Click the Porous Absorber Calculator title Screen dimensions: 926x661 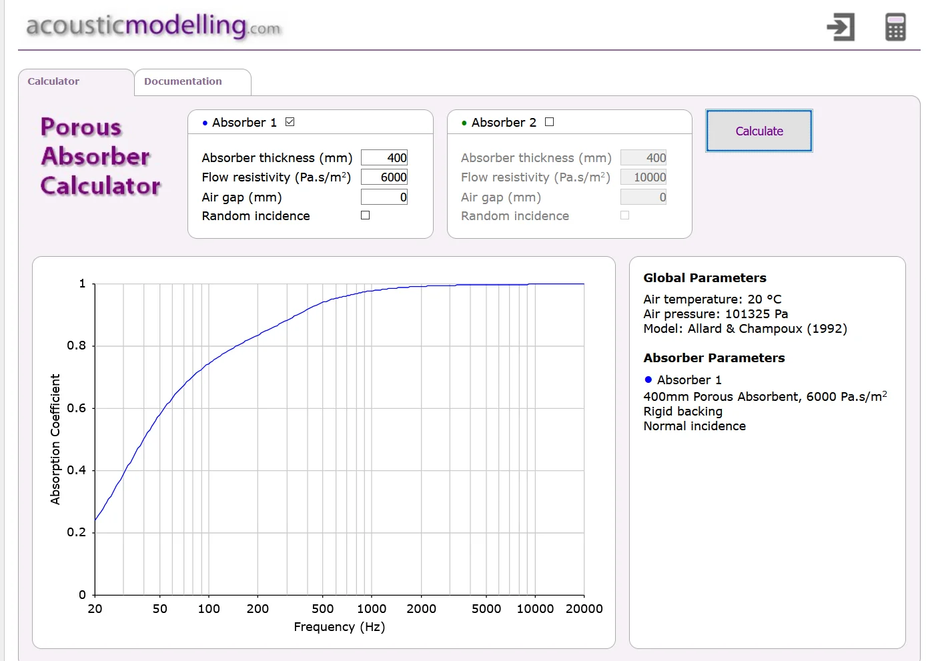click(101, 157)
